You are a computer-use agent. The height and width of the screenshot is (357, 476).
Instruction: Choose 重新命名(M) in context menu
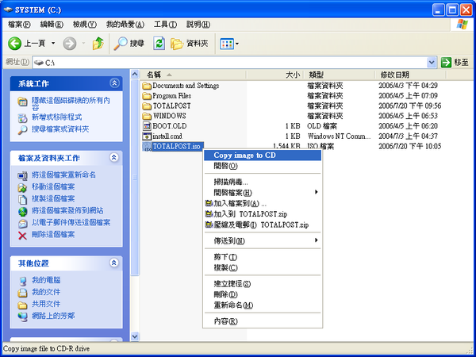click(263, 305)
